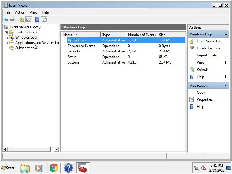Screen dimensions: 232x174
Task: Open the Help submenu arrow under Windows Logs
Action: tap(226, 77)
